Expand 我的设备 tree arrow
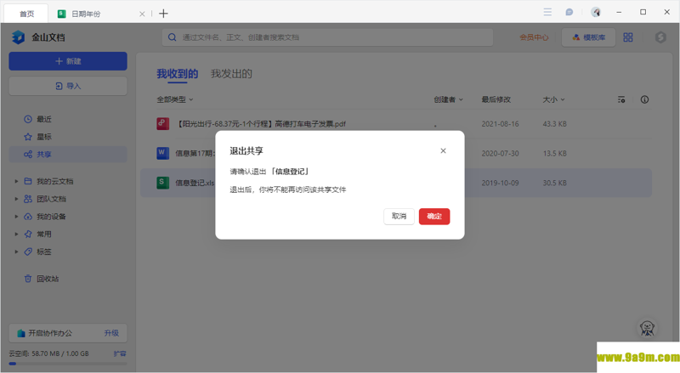Viewport: 680px width, 373px height. pos(16,217)
